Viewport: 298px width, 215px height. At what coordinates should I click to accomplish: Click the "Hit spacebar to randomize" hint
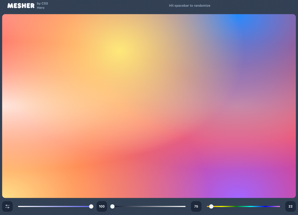coord(190,6)
